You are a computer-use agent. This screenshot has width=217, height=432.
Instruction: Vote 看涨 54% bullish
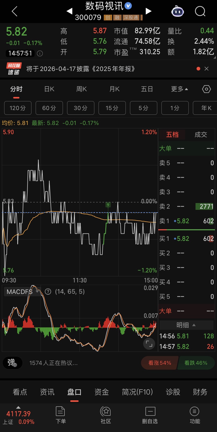pos(159,363)
